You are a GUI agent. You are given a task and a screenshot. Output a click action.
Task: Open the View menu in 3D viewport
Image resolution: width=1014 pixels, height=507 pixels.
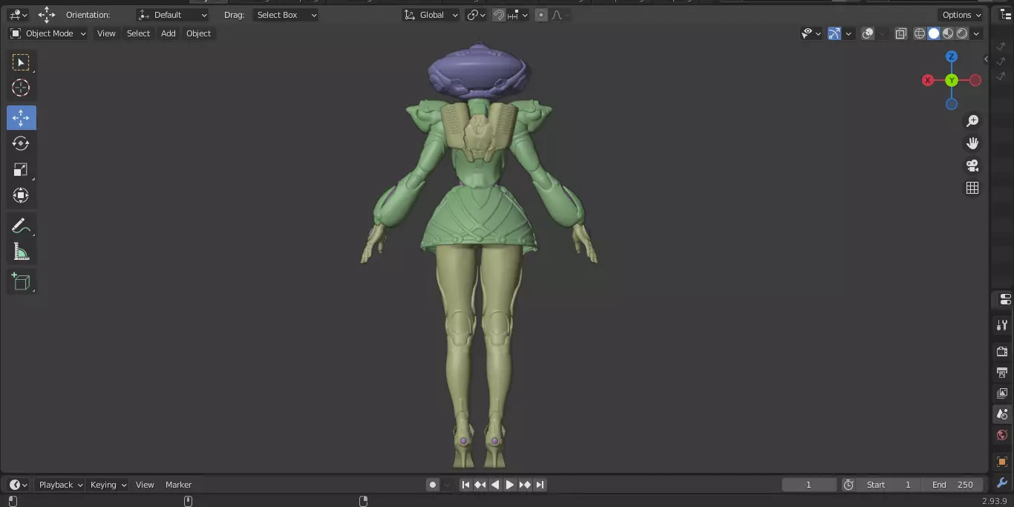[x=106, y=33]
